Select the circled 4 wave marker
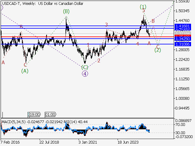Screen dimensions: 195x146 click(x=85, y=73)
